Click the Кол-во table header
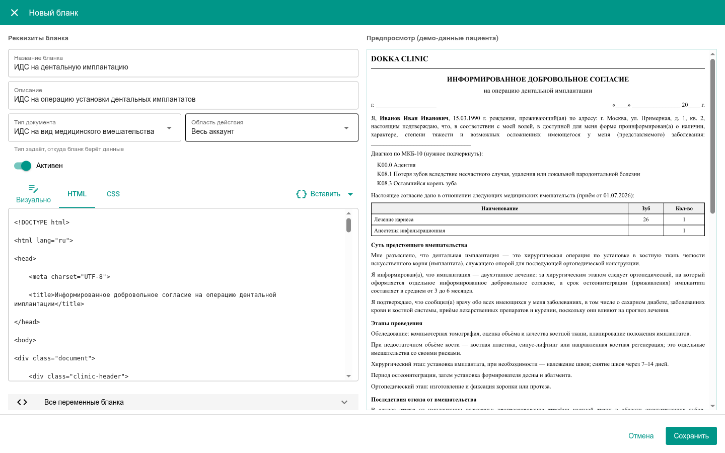 pyautogui.click(x=684, y=208)
